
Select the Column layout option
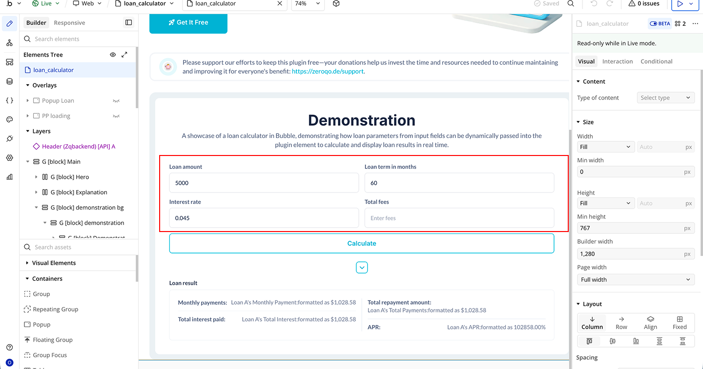point(592,323)
